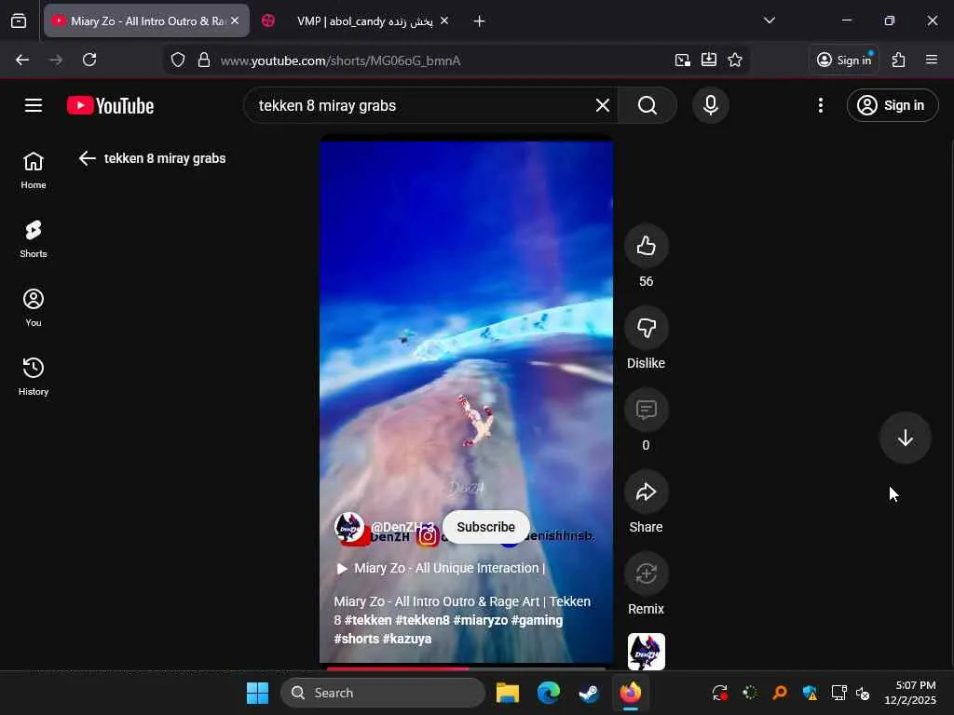Open the taskbar clock and date

[x=910, y=693]
